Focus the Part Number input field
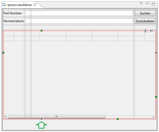 click(79, 13)
